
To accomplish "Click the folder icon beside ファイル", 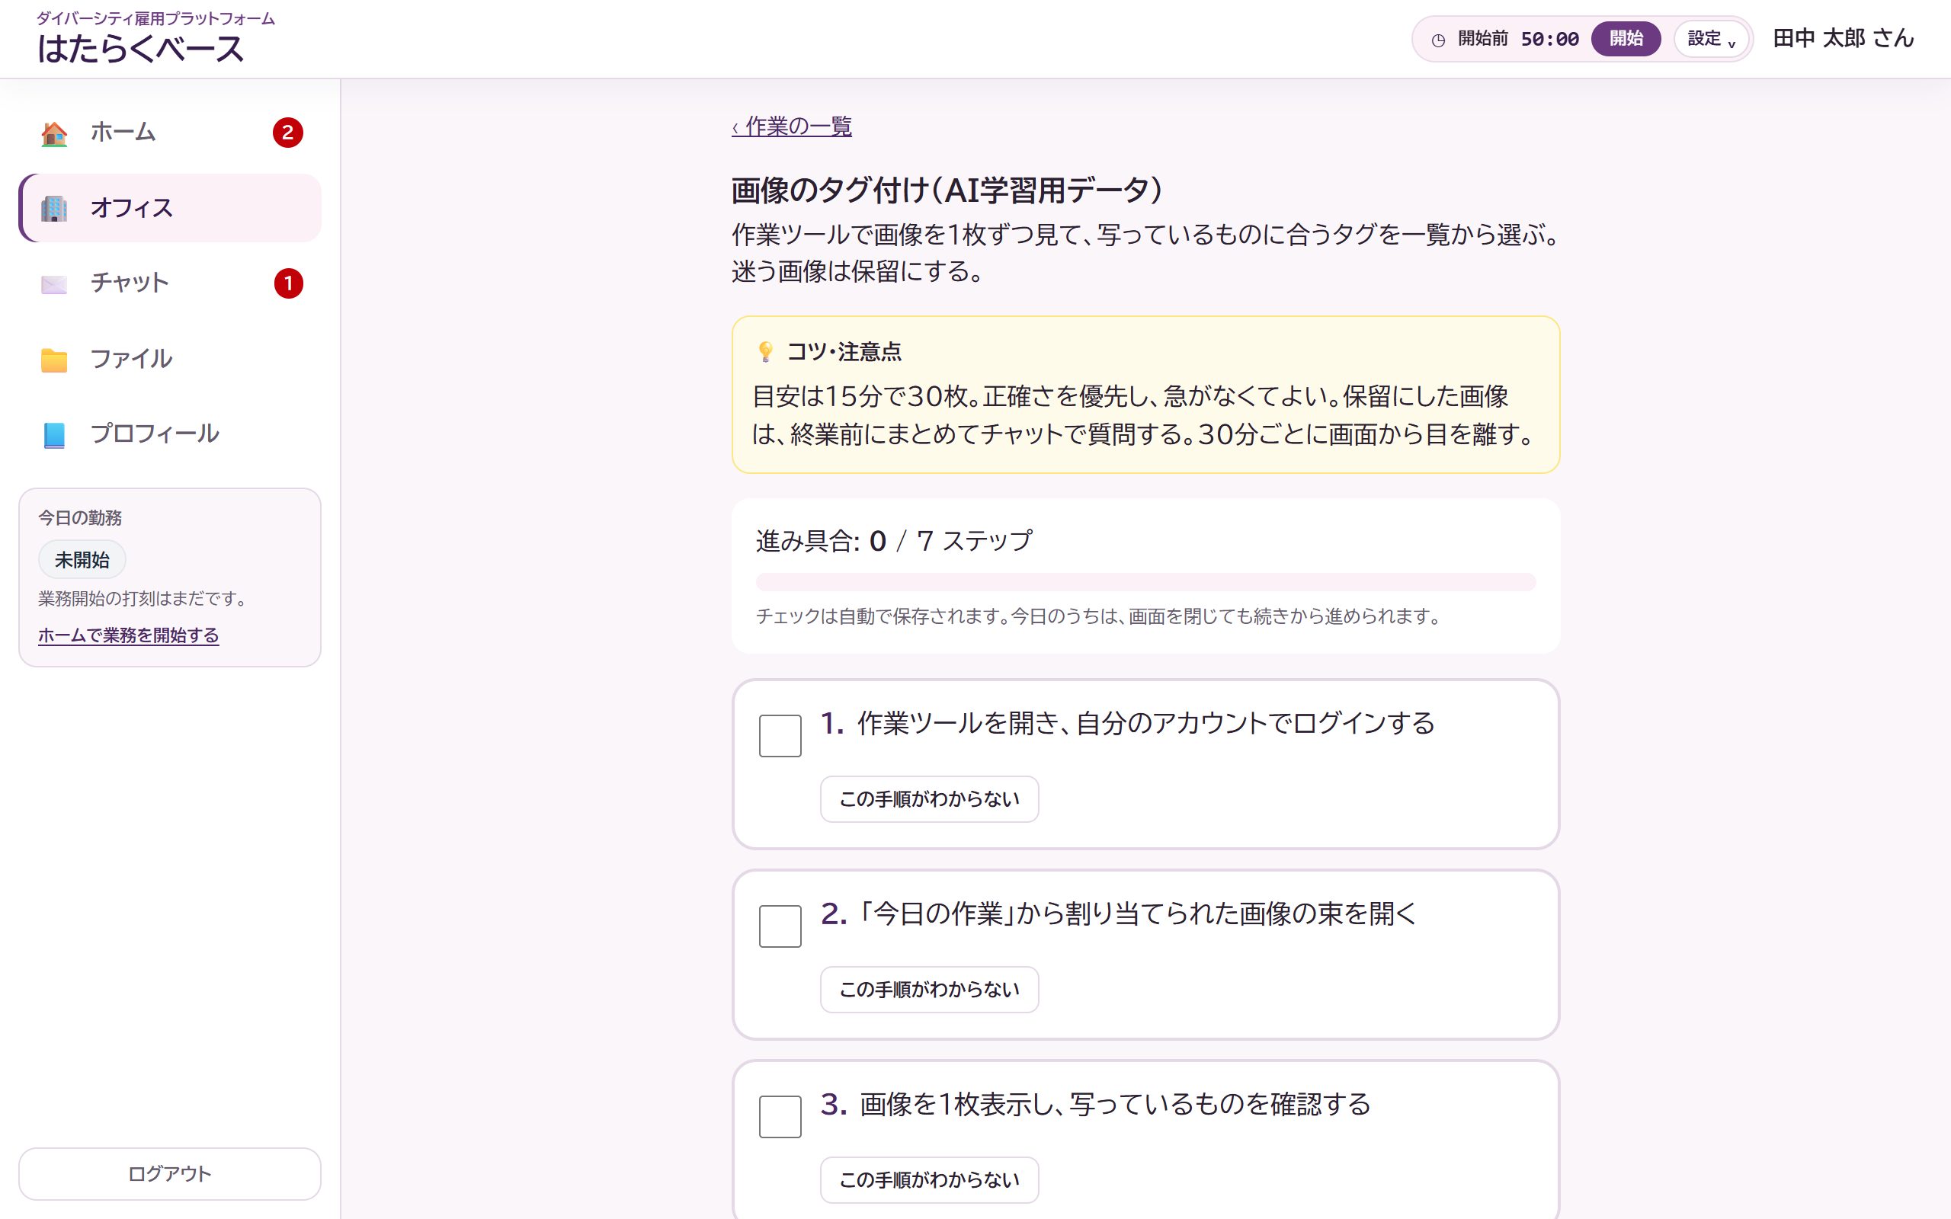I will point(54,360).
